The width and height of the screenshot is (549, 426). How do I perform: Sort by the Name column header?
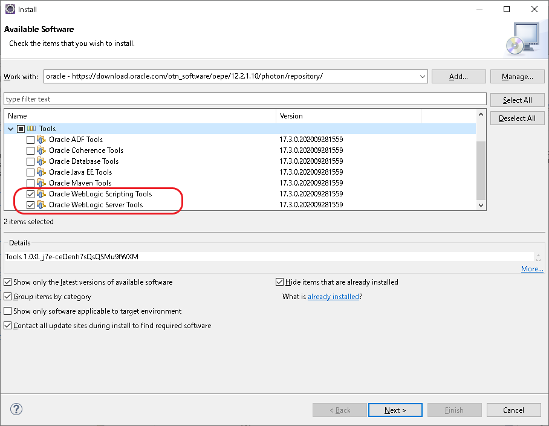140,116
